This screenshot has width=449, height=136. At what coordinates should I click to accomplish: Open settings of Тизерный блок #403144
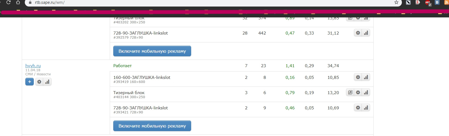tap(358, 92)
